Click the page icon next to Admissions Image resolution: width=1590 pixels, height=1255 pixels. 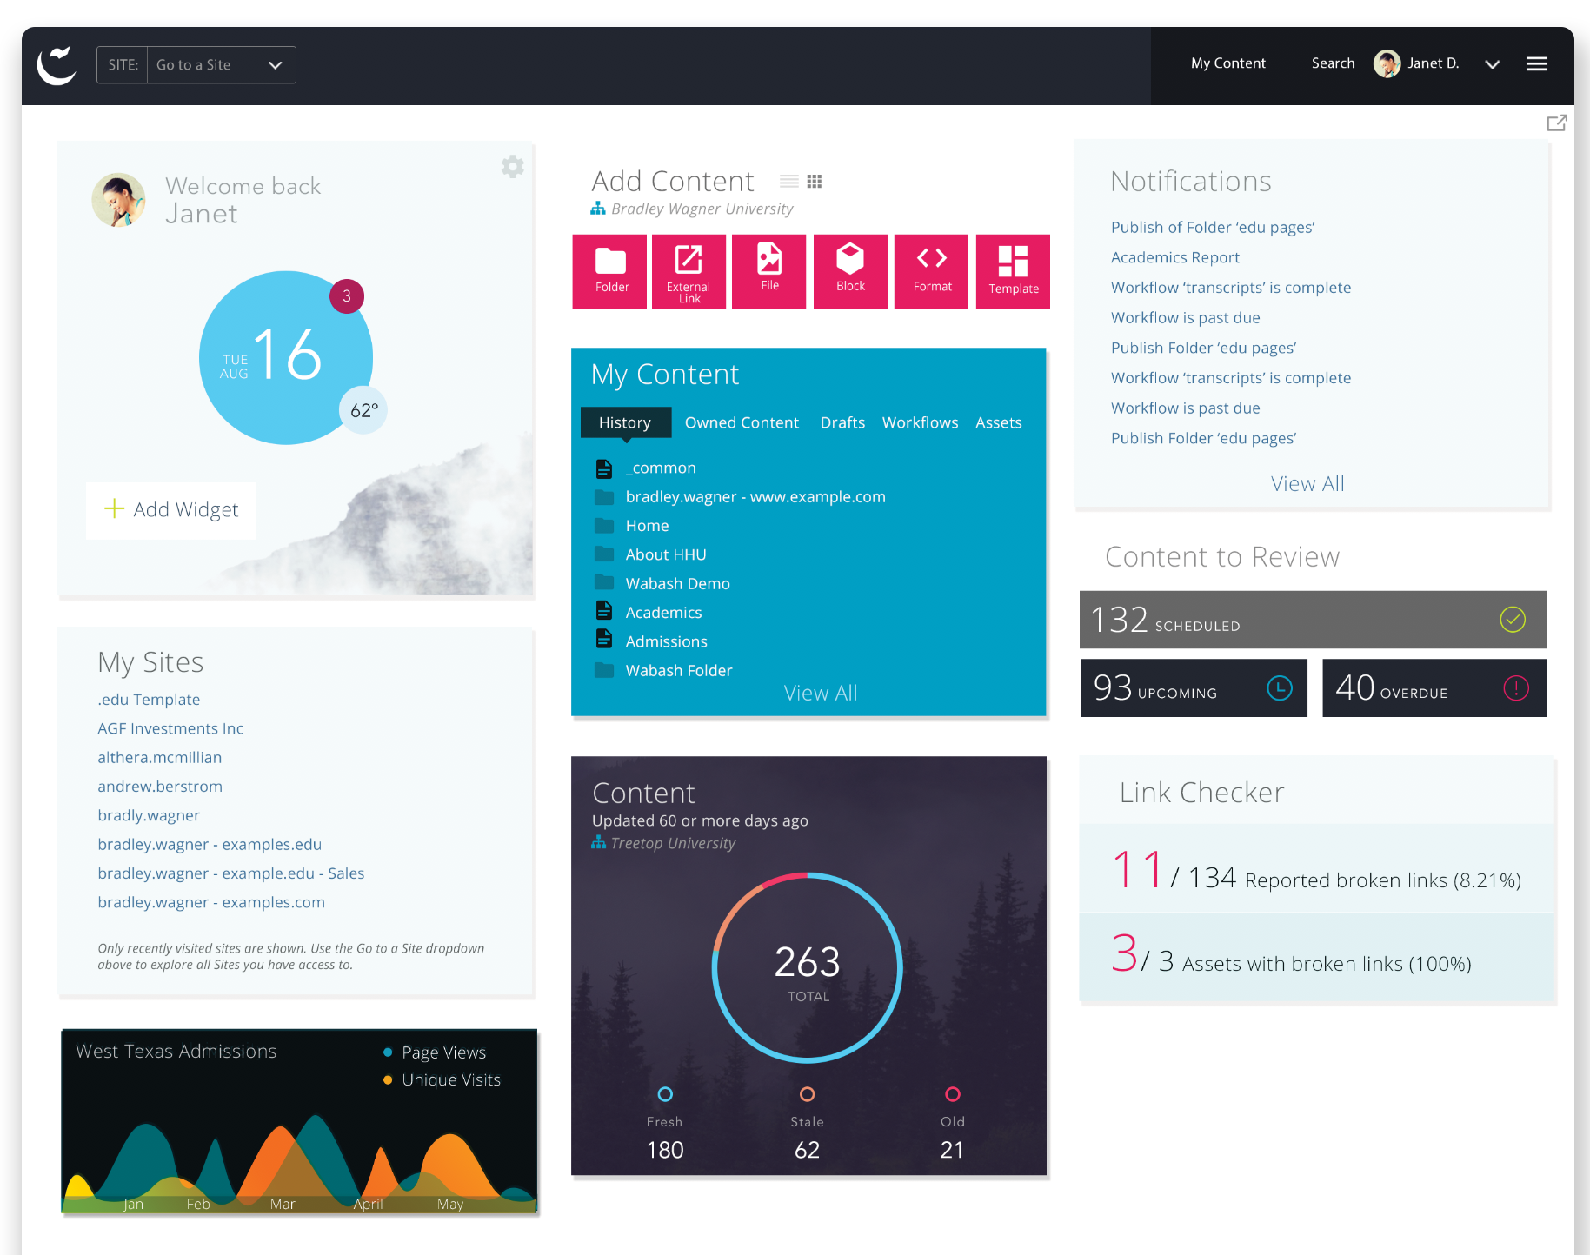point(604,640)
